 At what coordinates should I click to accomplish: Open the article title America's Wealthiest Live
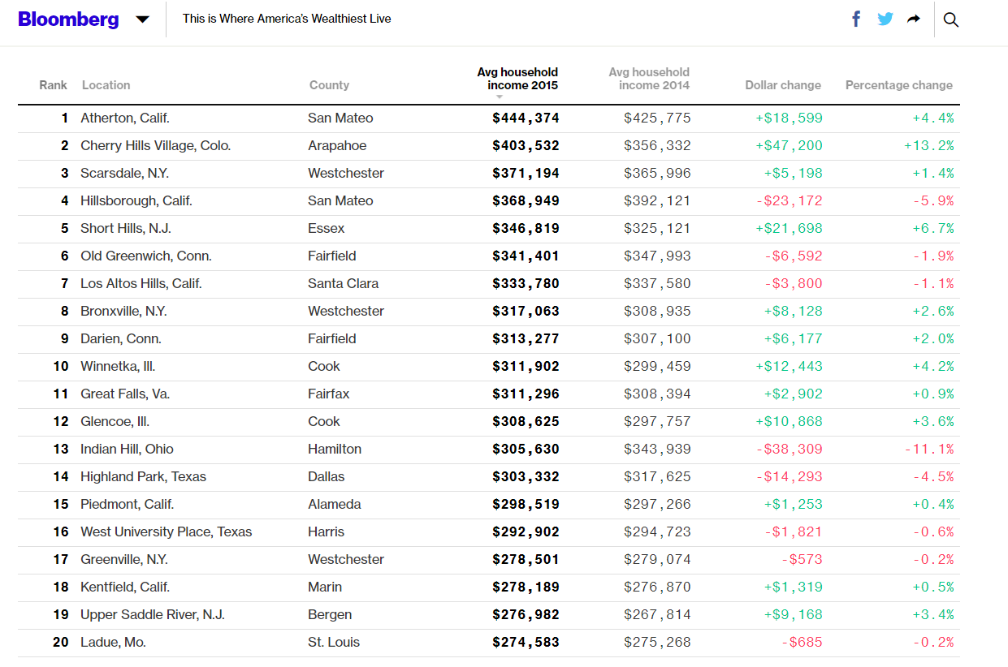pyautogui.click(x=286, y=17)
